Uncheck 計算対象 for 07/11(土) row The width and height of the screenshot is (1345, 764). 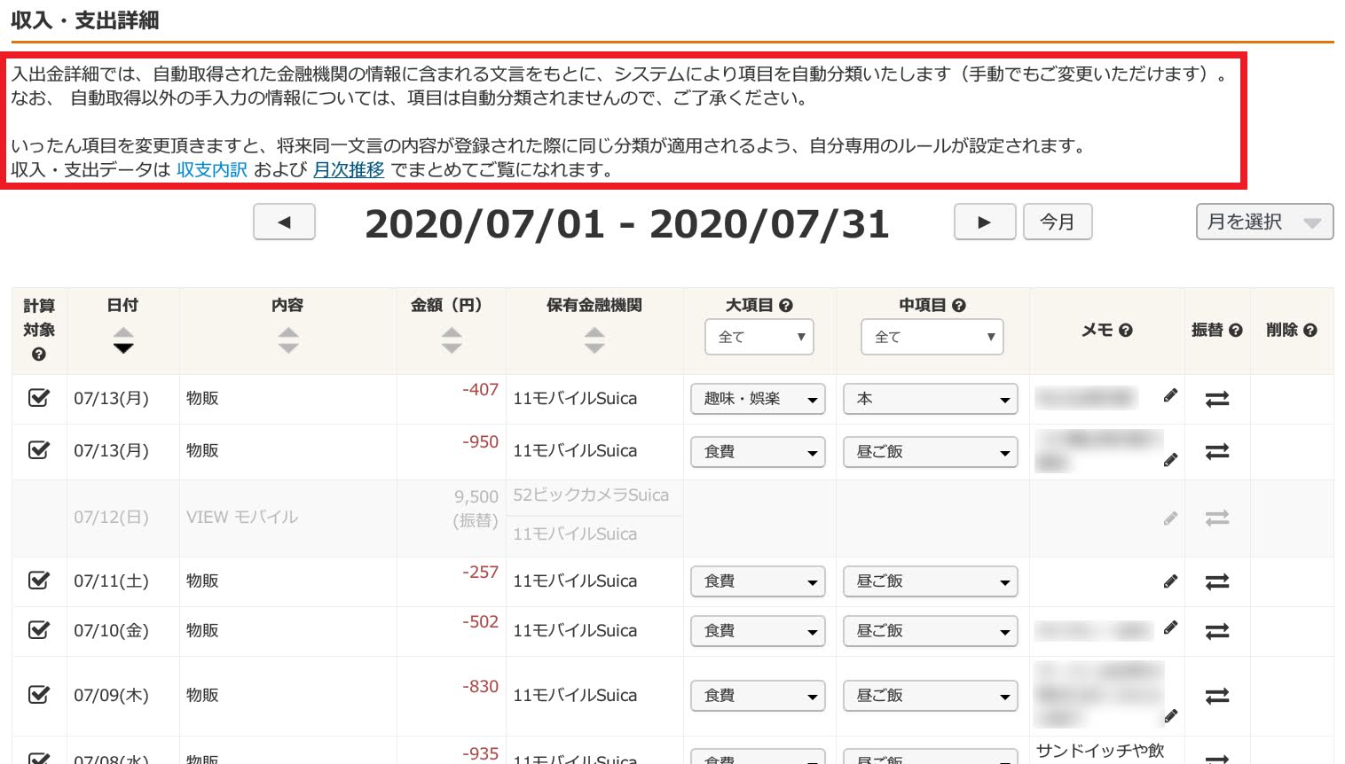click(39, 581)
